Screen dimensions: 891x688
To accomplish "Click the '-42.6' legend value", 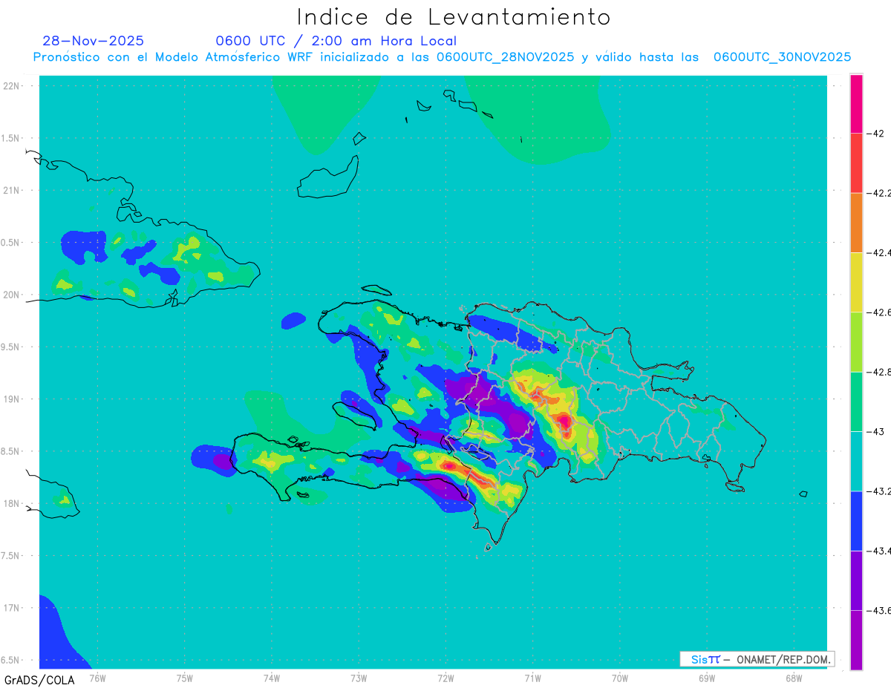I will click(879, 312).
